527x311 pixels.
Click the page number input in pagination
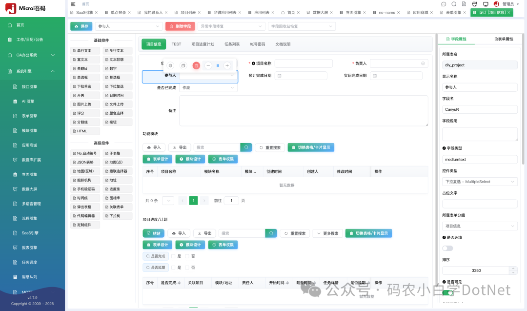click(x=231, y=201)
